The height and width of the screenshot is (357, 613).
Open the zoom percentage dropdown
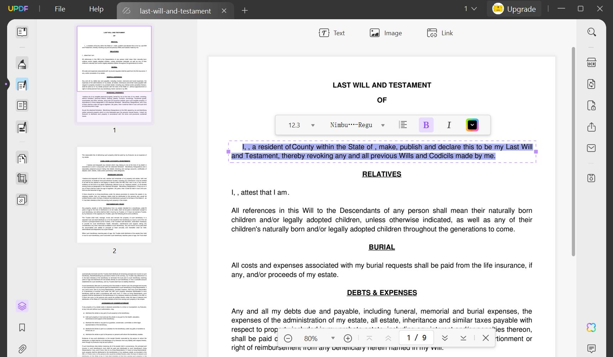(333, 338)
